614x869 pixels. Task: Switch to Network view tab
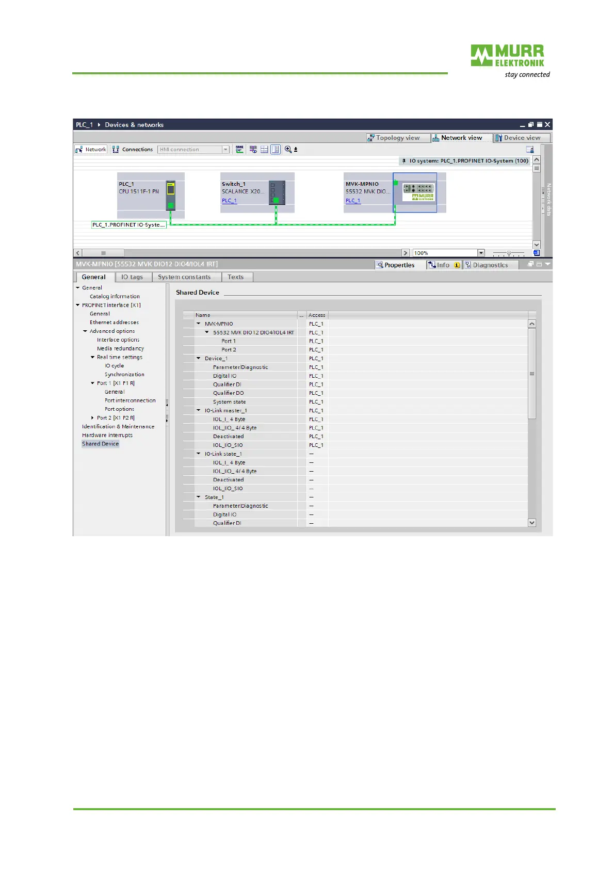[461, 138]
